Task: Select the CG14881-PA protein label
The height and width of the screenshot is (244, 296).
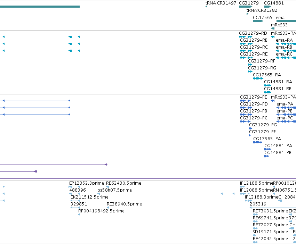Action: [278, 146]
